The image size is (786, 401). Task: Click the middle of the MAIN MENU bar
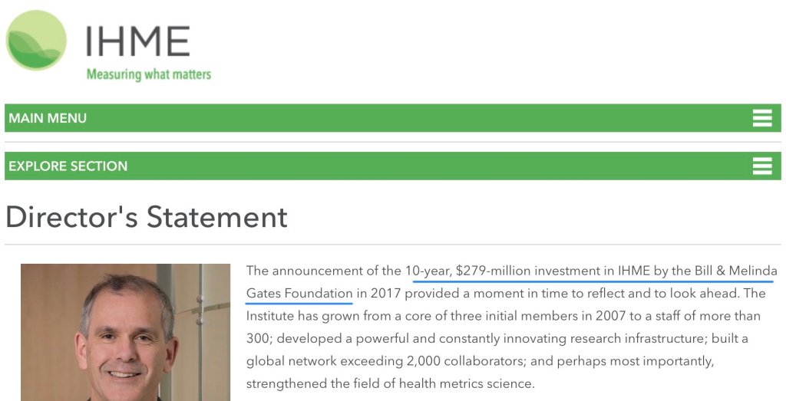pyautogui.click(x=392, y=118)
